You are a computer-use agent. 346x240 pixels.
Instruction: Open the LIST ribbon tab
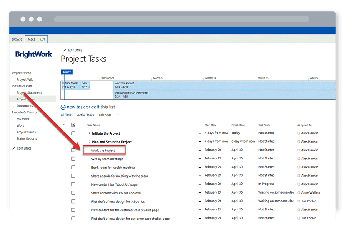click(x=42, y=39)
